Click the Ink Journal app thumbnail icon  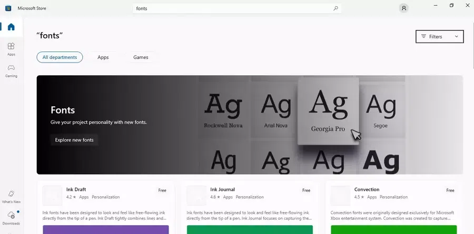tap(196, 196)
